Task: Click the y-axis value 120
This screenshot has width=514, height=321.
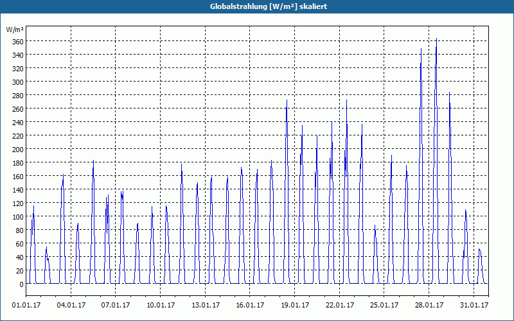Action: [x=18, y=204]
